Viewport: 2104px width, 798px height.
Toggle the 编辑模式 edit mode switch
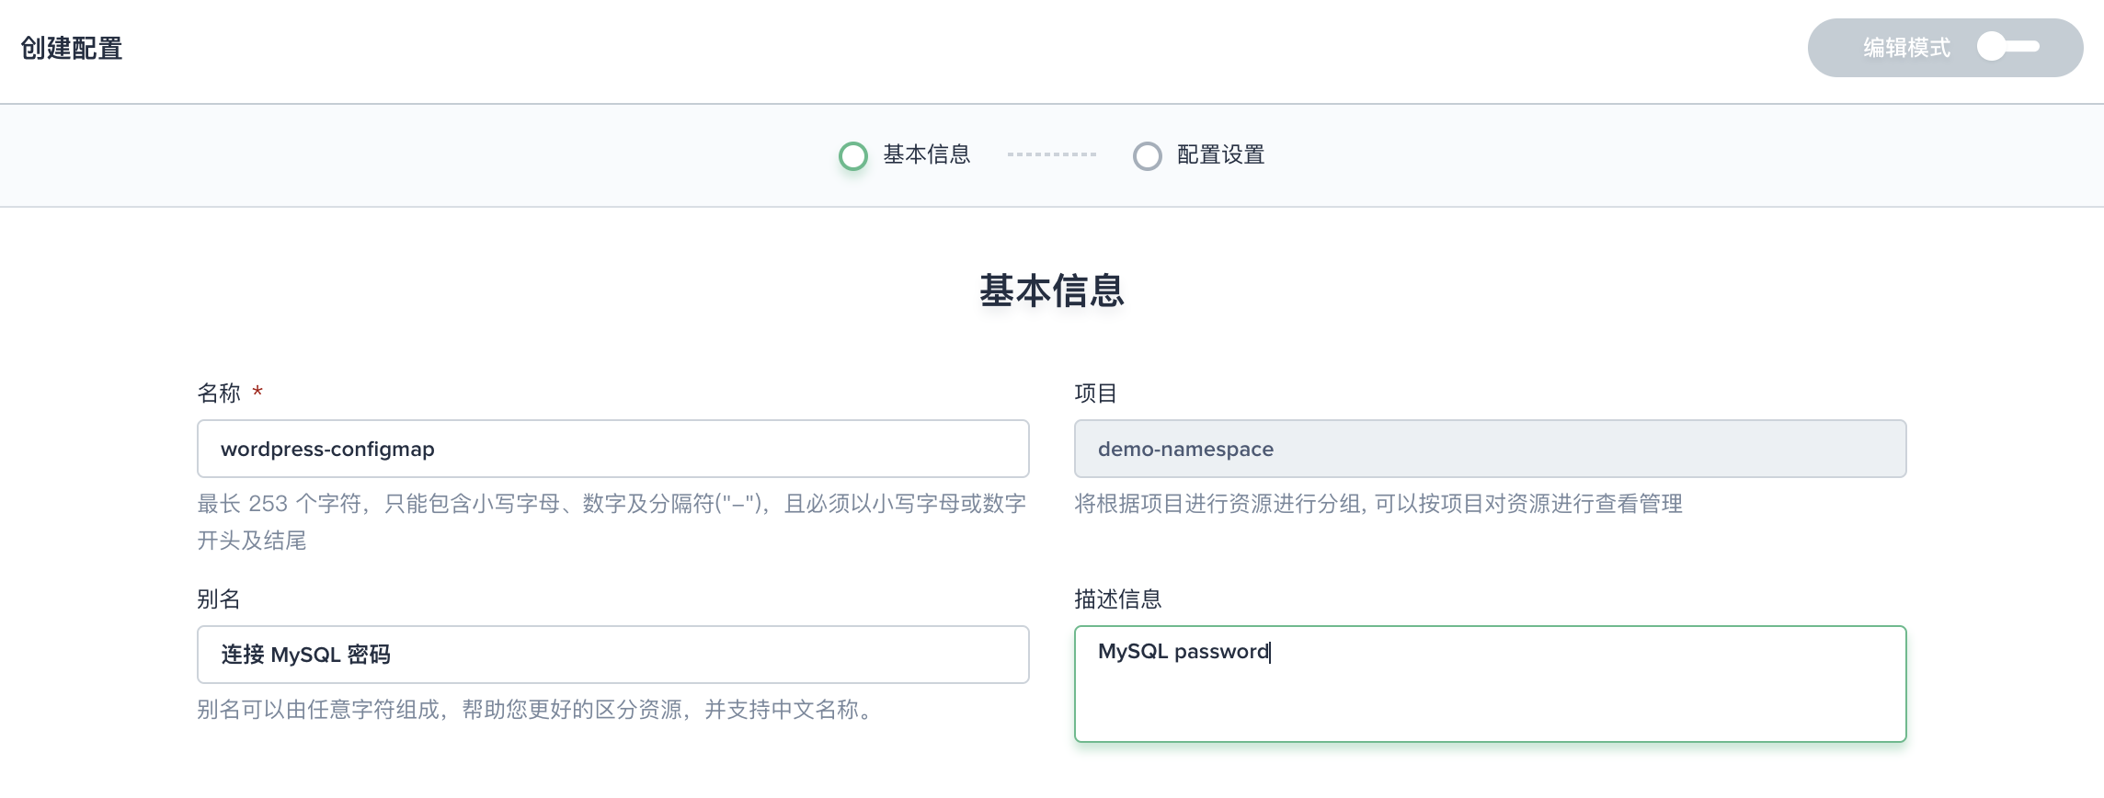pyautogui.click(x=2008, y=47)
